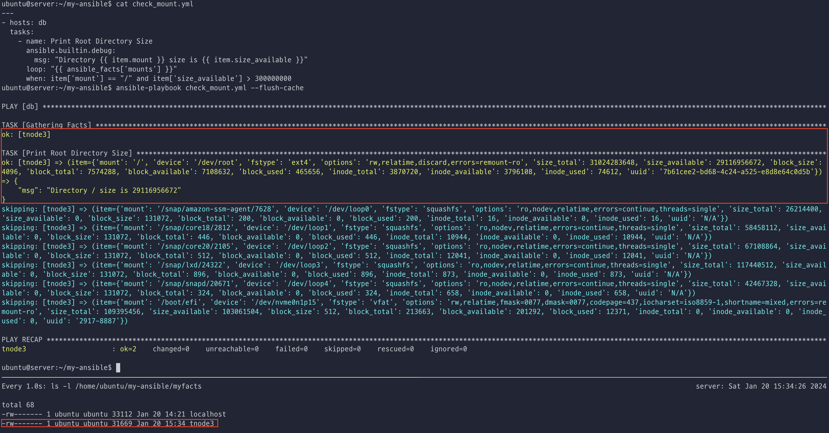This screenshot has width=829, height=433.
Task: Click the 'PLAY [db]' header line
Action: 20,106
